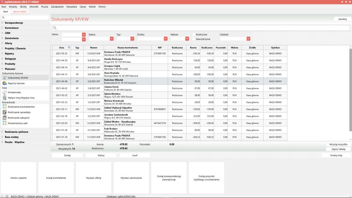Viewport: 352px width, 198px height.
Task: Expand the Korespondencja sidebar section
Action: 2,22
